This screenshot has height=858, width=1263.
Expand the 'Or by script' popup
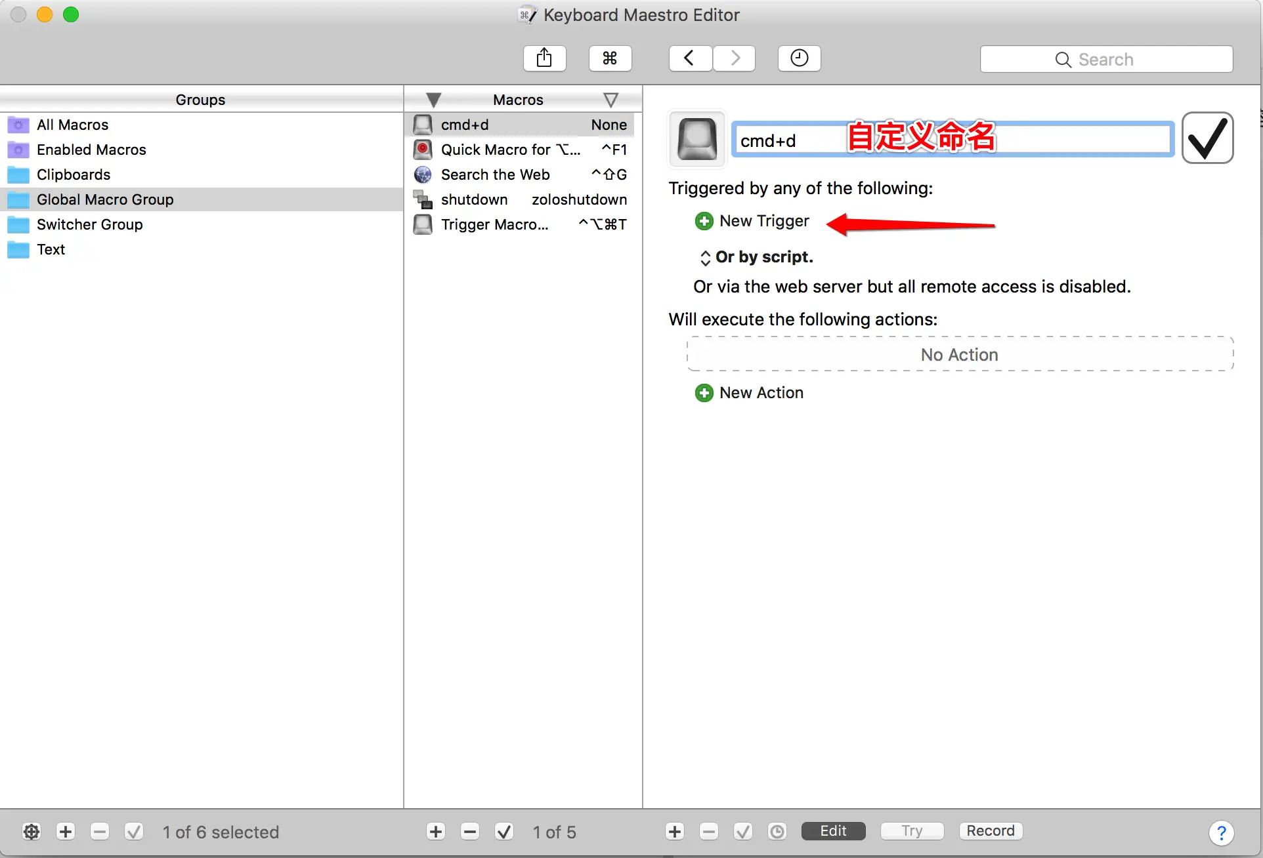pos(706,257)
